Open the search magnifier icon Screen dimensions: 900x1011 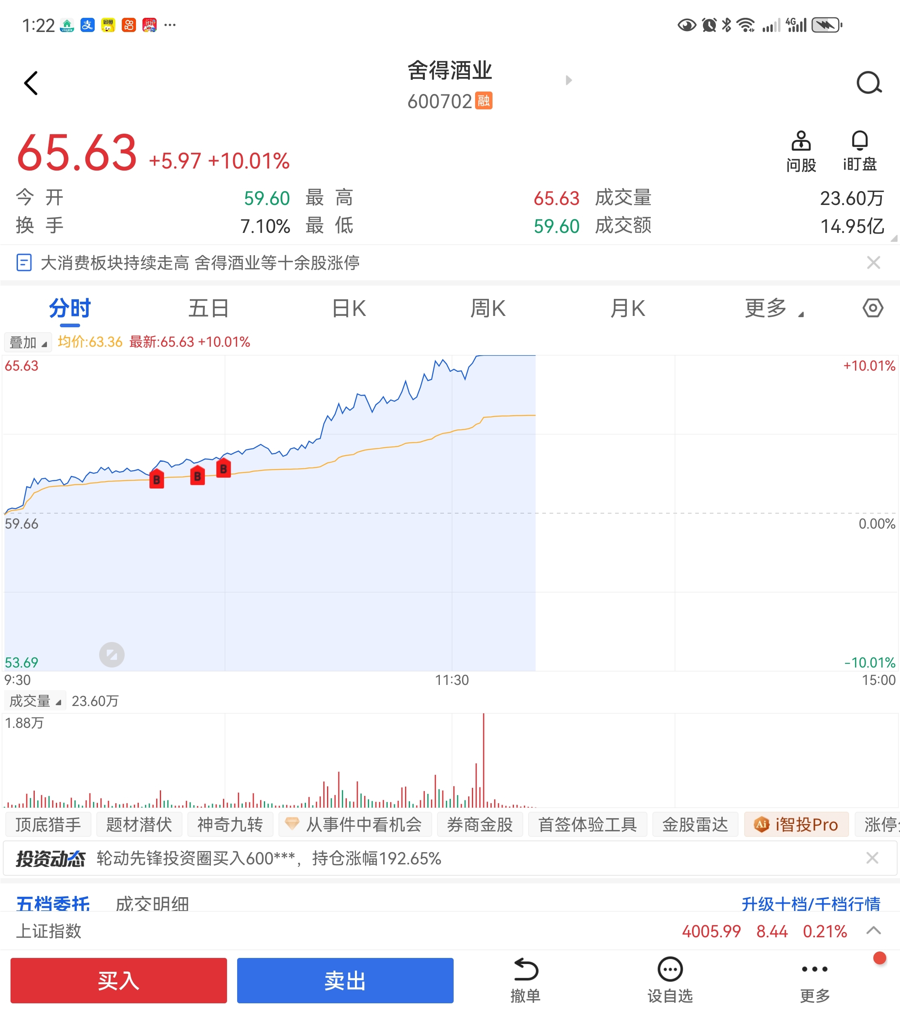click(869, 83)
